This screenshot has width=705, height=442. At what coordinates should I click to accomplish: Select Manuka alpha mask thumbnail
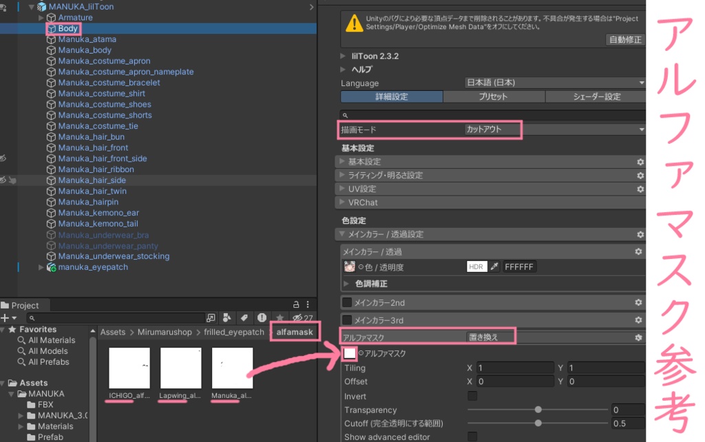tap(232, 368)
